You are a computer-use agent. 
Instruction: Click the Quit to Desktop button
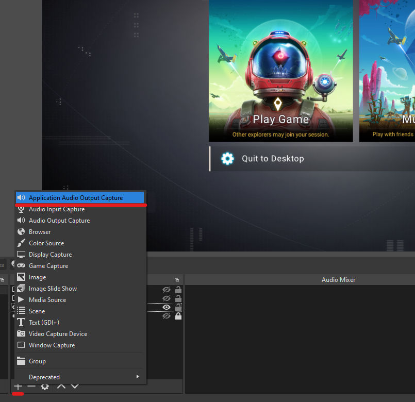point(272,159)
